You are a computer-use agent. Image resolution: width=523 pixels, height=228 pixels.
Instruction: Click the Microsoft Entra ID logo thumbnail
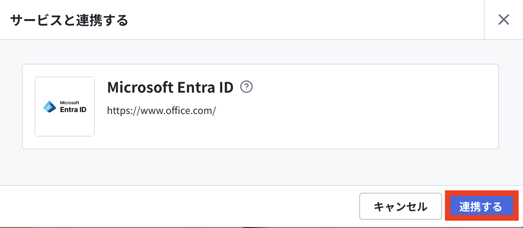point(65,106)
